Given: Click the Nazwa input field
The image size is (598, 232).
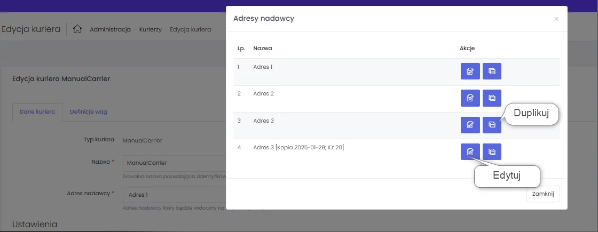Looking at the screenshot, I should coord(174,163).
